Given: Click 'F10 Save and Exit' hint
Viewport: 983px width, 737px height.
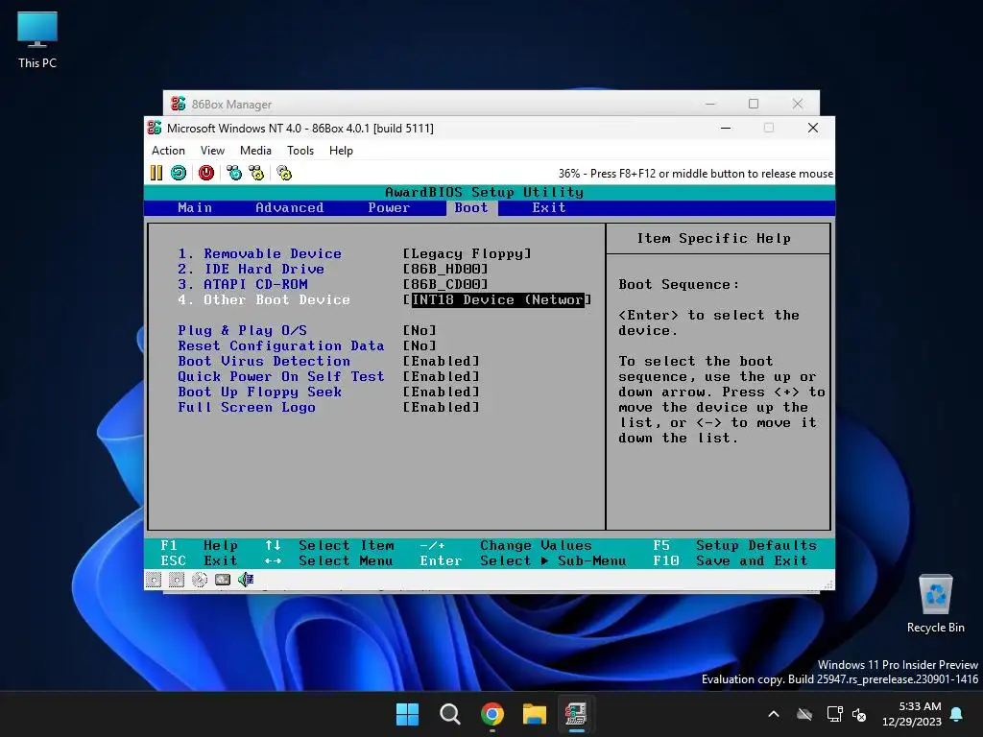Looking at the screenshot, I should pyautogui.click(x=731, y=560).
